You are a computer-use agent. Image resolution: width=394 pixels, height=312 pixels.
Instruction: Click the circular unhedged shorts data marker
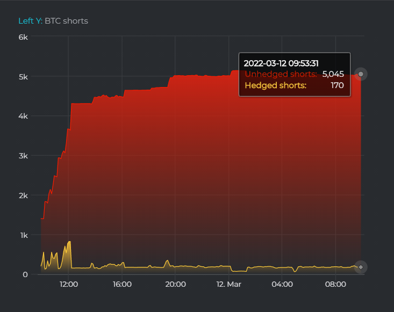click(x=361, y=74)
